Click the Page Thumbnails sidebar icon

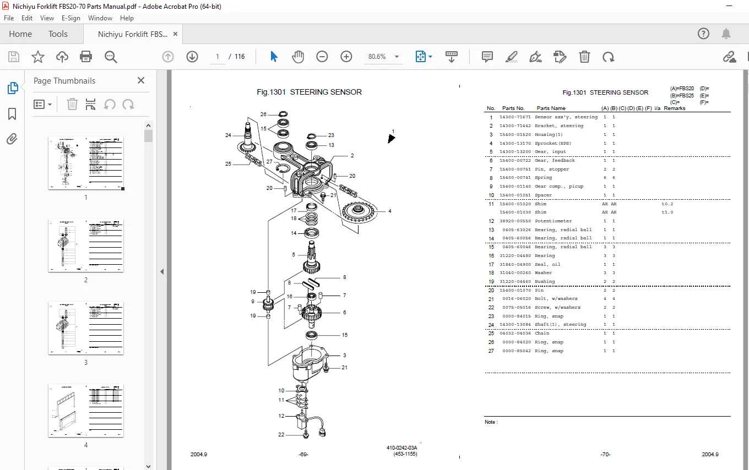click(12, 88)
